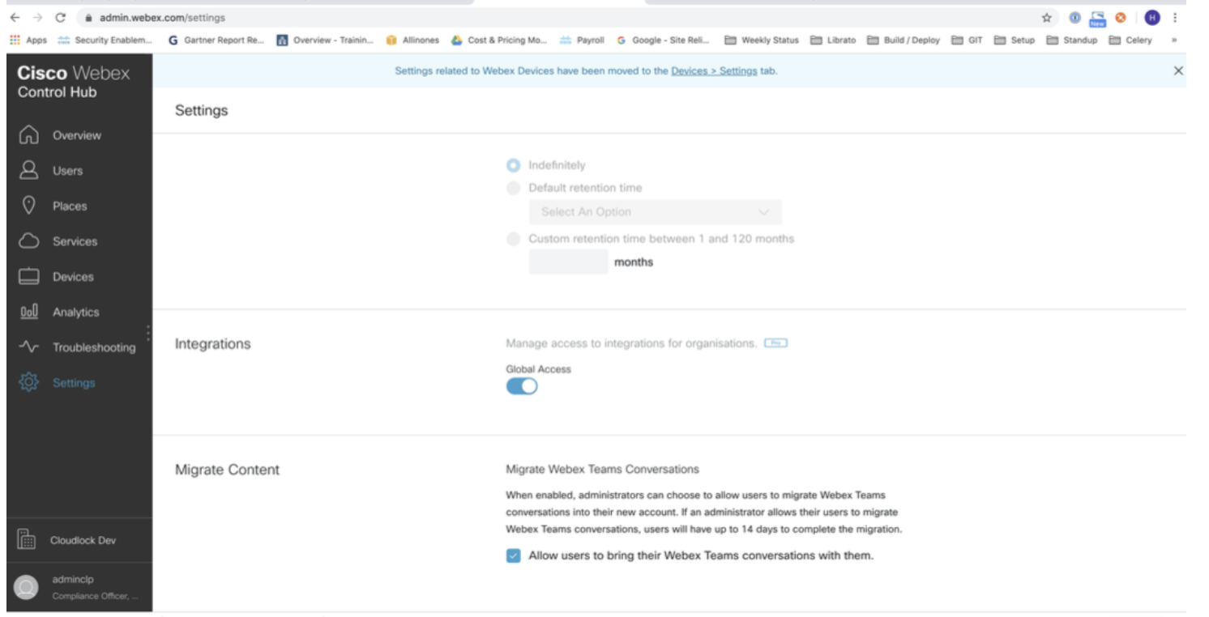Show Analytics from the sidebar
This screenshot has height=617, width=1209.
(59, 312)
